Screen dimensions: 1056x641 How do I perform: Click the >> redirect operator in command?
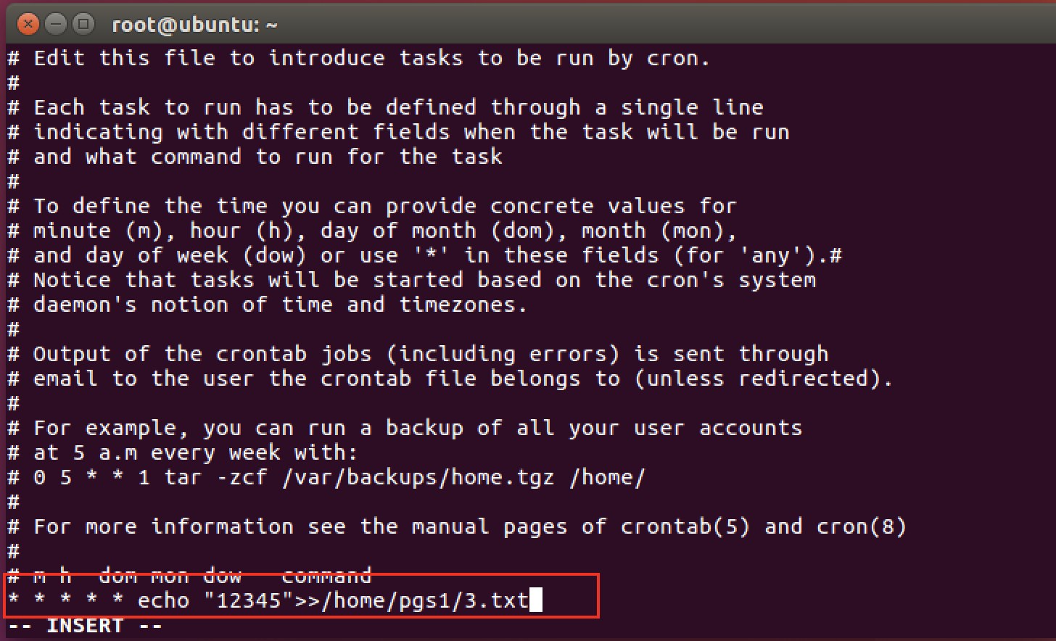[x=307, y=600]
